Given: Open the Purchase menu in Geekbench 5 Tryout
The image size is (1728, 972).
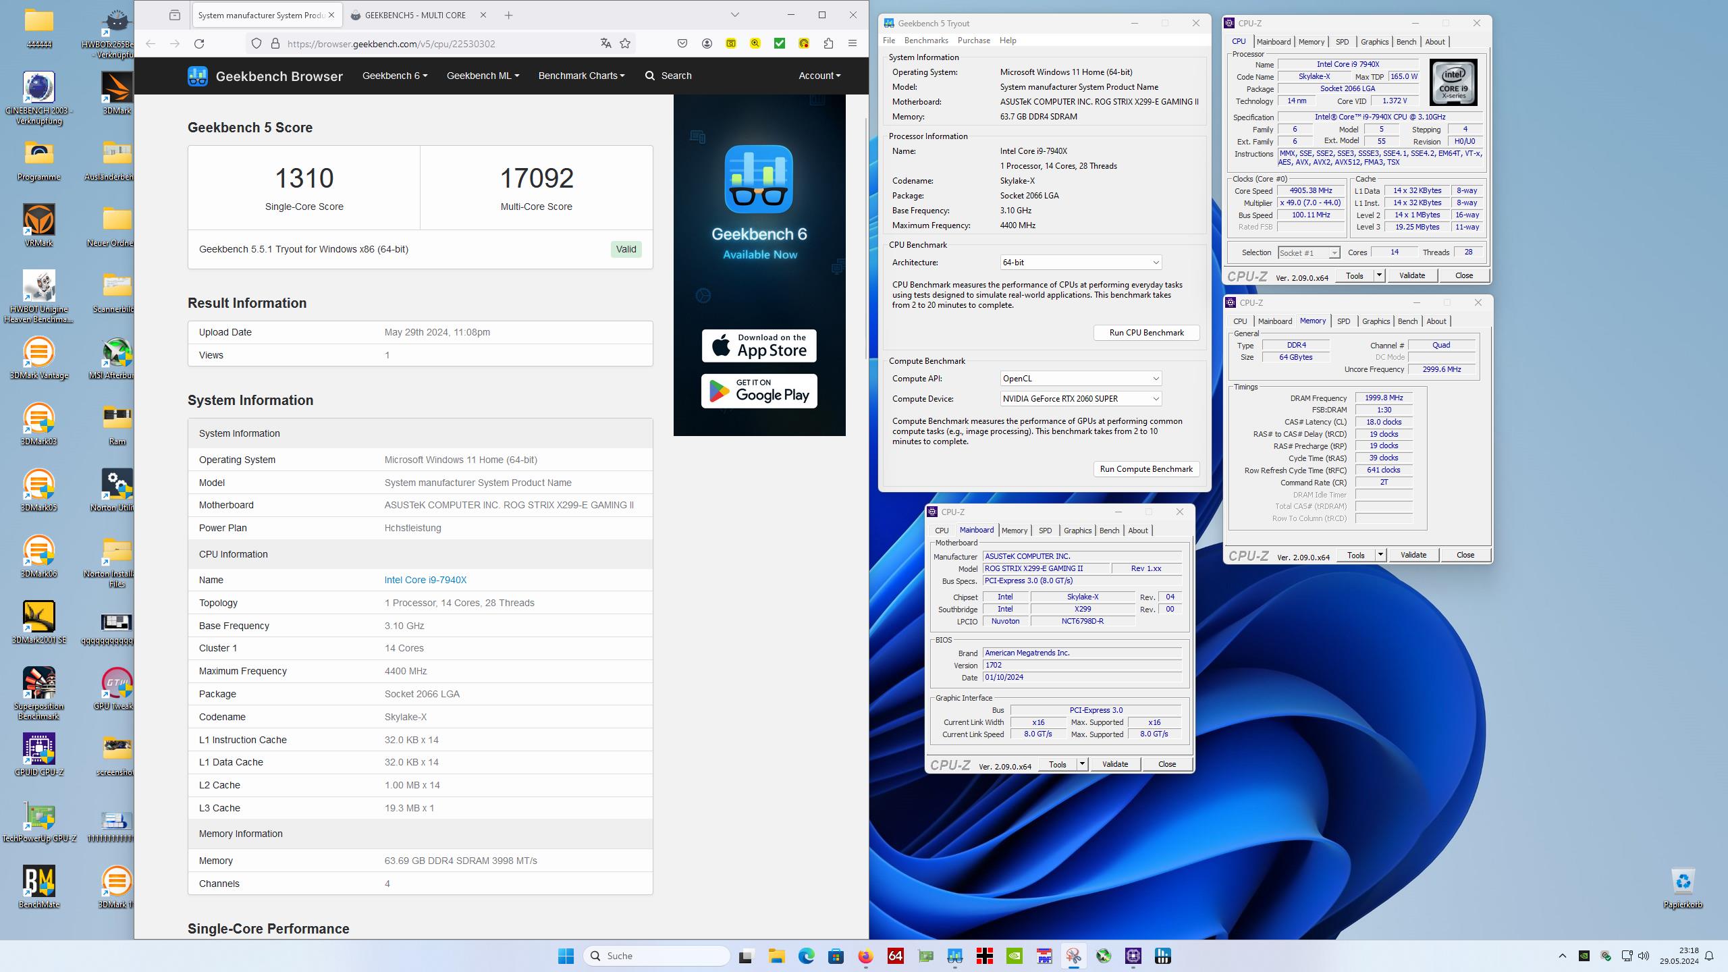Looking at the screenshot, I should tap(973, 40).
